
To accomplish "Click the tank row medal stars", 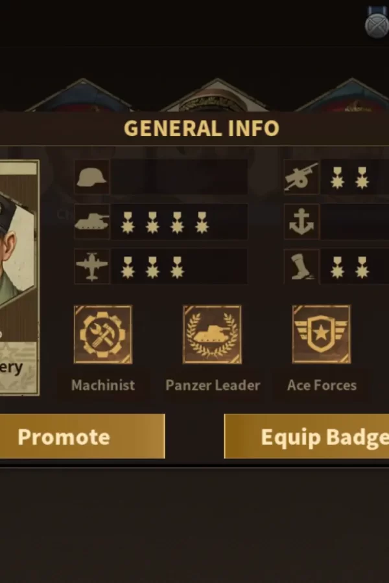I will [x=165, y=223].
